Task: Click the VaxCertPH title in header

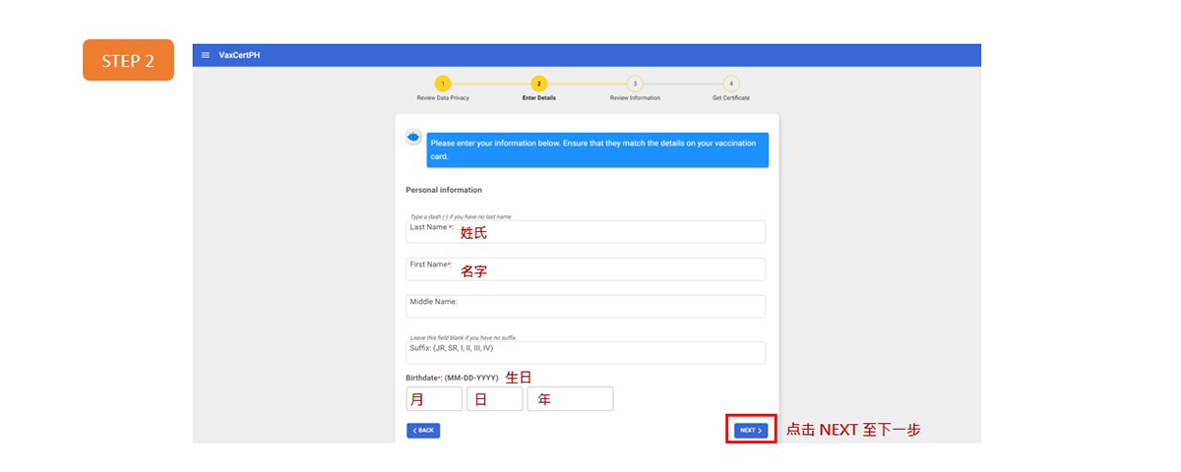Action: click(239, 55)
